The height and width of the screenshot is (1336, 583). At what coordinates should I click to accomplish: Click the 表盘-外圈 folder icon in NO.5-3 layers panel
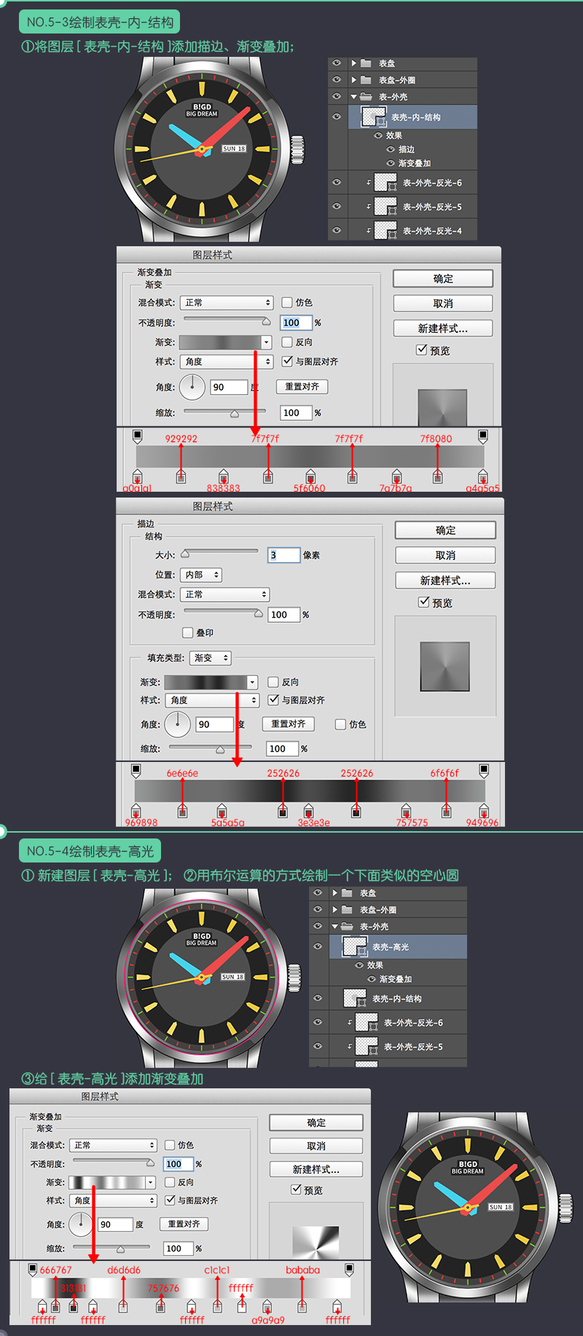click(366, 80)
